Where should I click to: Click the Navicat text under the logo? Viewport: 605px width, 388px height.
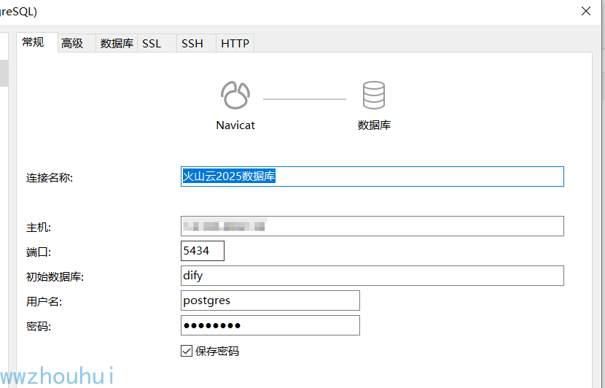235,125
